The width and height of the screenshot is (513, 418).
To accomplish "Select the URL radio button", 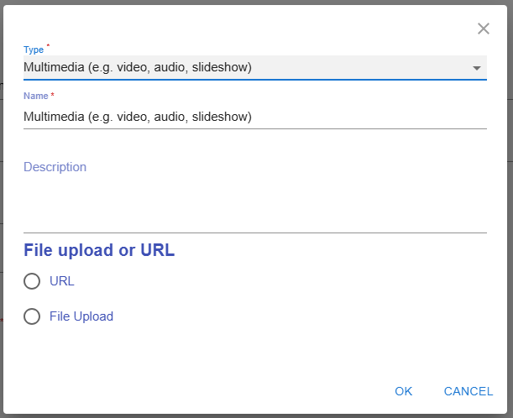I will (x=32, y=281).
